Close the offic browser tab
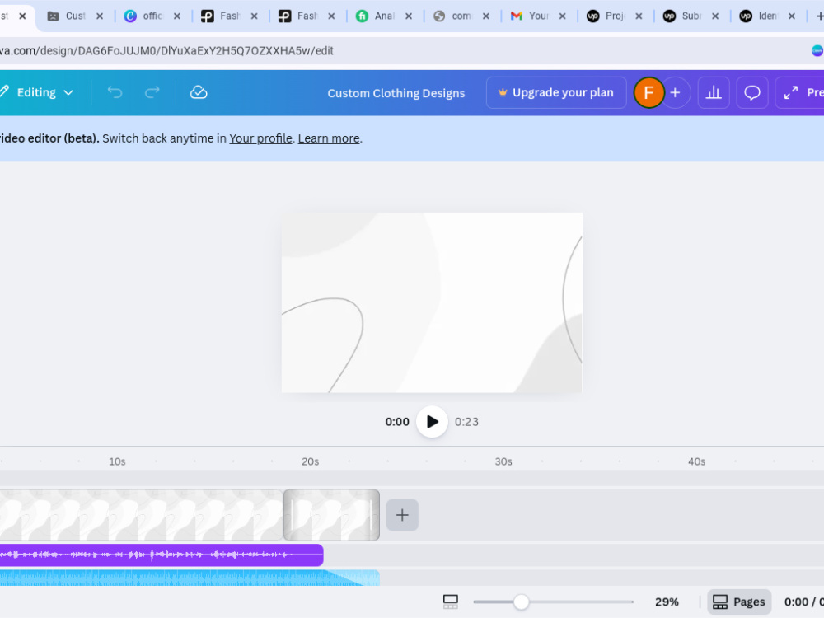Viewport: 824px width, 618px height. pos(177,16)
